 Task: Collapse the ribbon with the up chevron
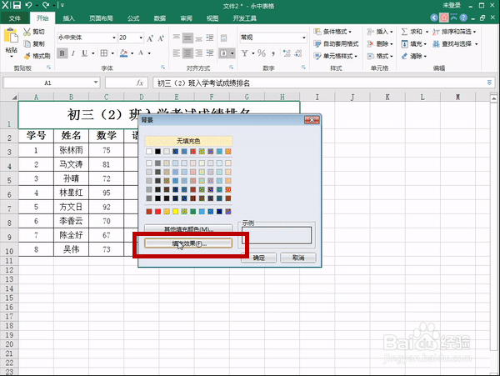click(453, 18)
